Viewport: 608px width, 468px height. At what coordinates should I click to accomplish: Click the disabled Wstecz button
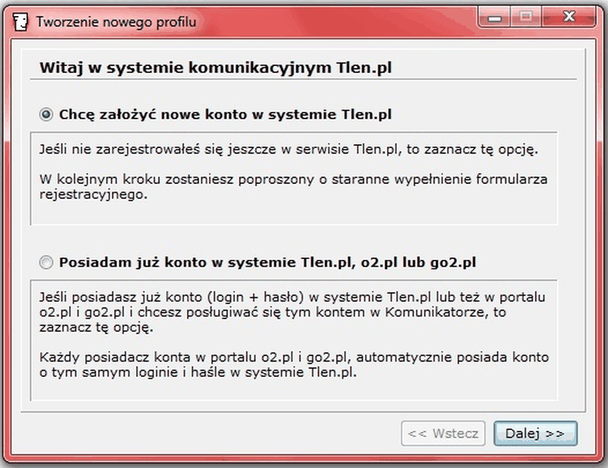[x=443, y=433]
